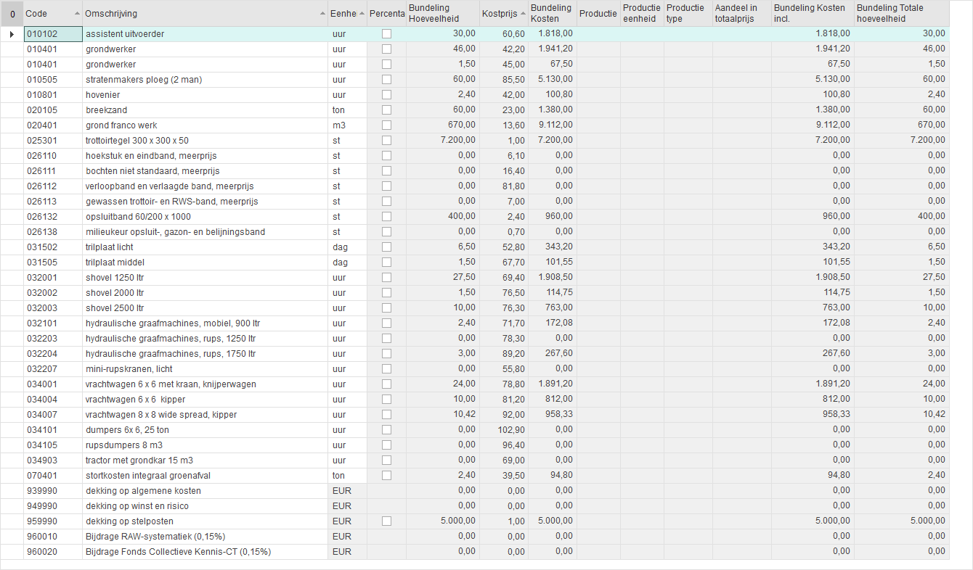
Task: Tick the checkbox for shovel 2500 ltr
Action: tap(386, 308)
